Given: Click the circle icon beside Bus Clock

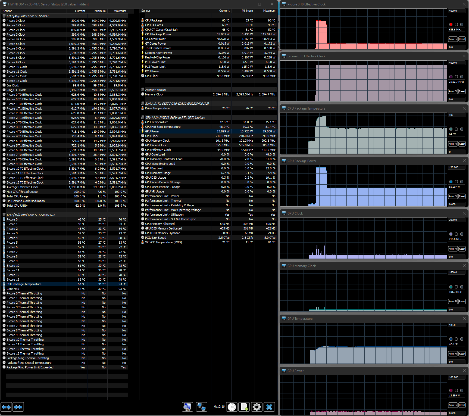Looking at the screenshot, I should [4, 85].
